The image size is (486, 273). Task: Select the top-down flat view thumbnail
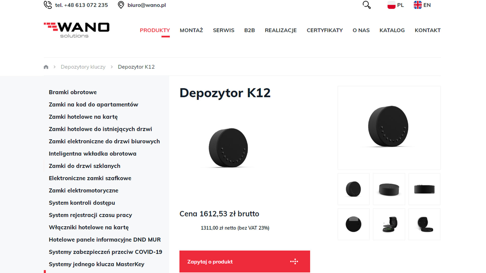pos(389,189)
